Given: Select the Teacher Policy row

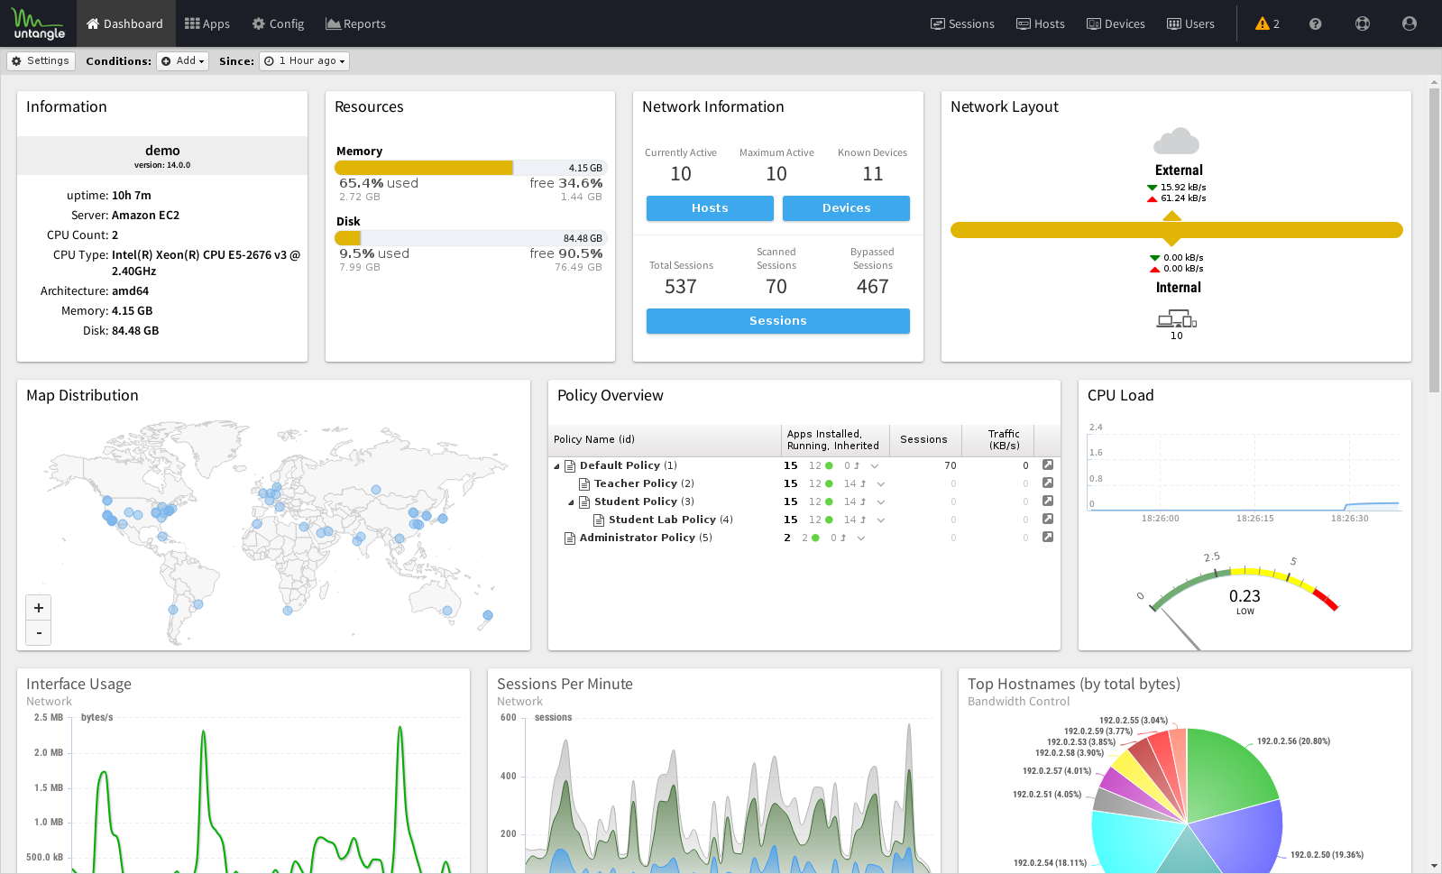Looking at the screenshot, I should point(804,483).
